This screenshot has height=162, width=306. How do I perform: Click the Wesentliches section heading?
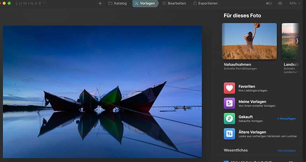[x=236, y=150]
